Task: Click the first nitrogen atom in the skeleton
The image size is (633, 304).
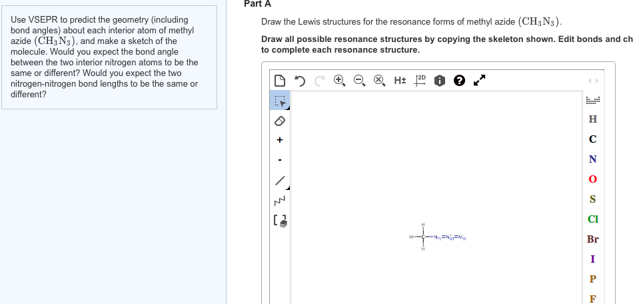Action: 436,237
